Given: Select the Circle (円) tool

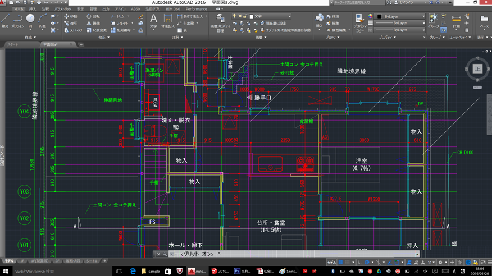Looking at the screenshot, I should pos(30,21).
